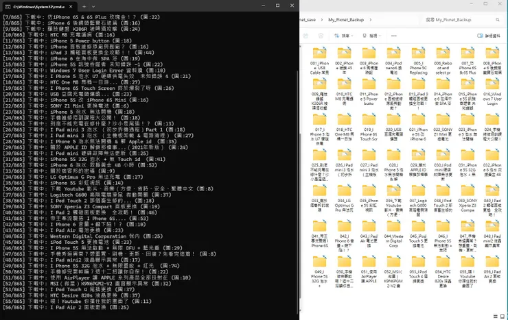Add a new terminal tab with plus
This screenshot has width=508, height=320.
84,6
